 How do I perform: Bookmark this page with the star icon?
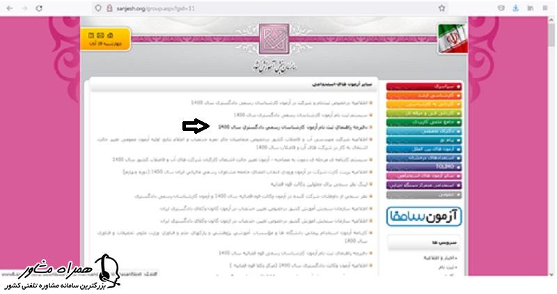click(x=441, y=8)
